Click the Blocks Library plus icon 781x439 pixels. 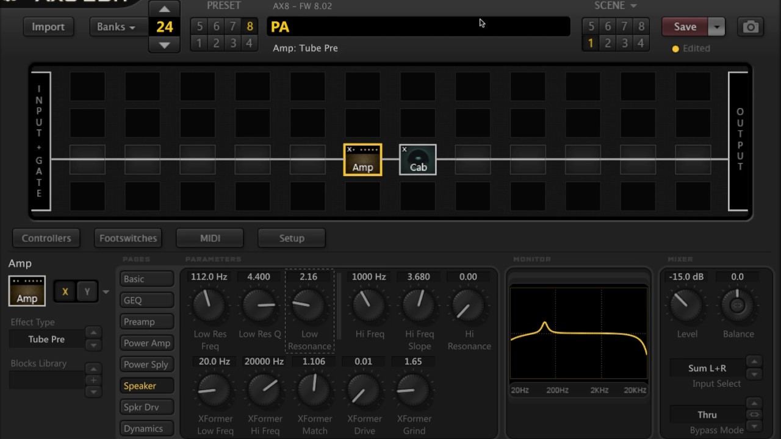tap(93, 380)
